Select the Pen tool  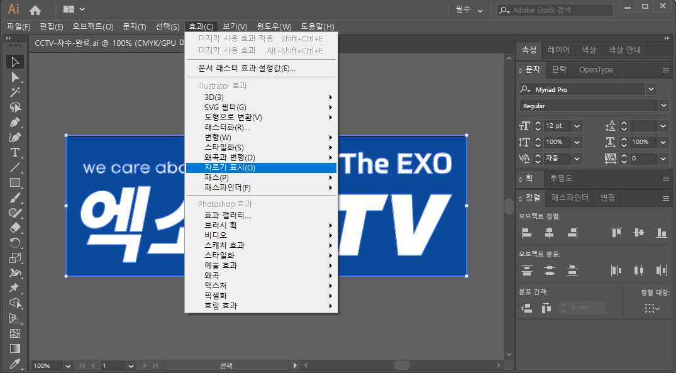click(15, 122)
